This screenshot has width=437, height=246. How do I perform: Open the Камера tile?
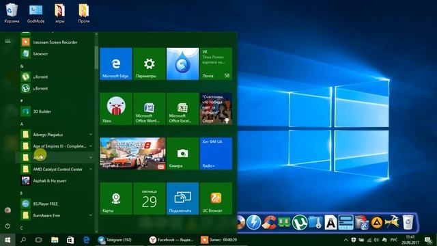(x=182, y=154)
